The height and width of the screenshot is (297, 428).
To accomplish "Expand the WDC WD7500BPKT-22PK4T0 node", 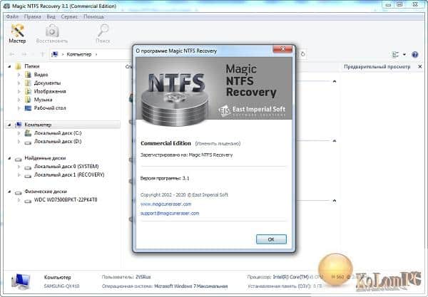I will [19, 200].
